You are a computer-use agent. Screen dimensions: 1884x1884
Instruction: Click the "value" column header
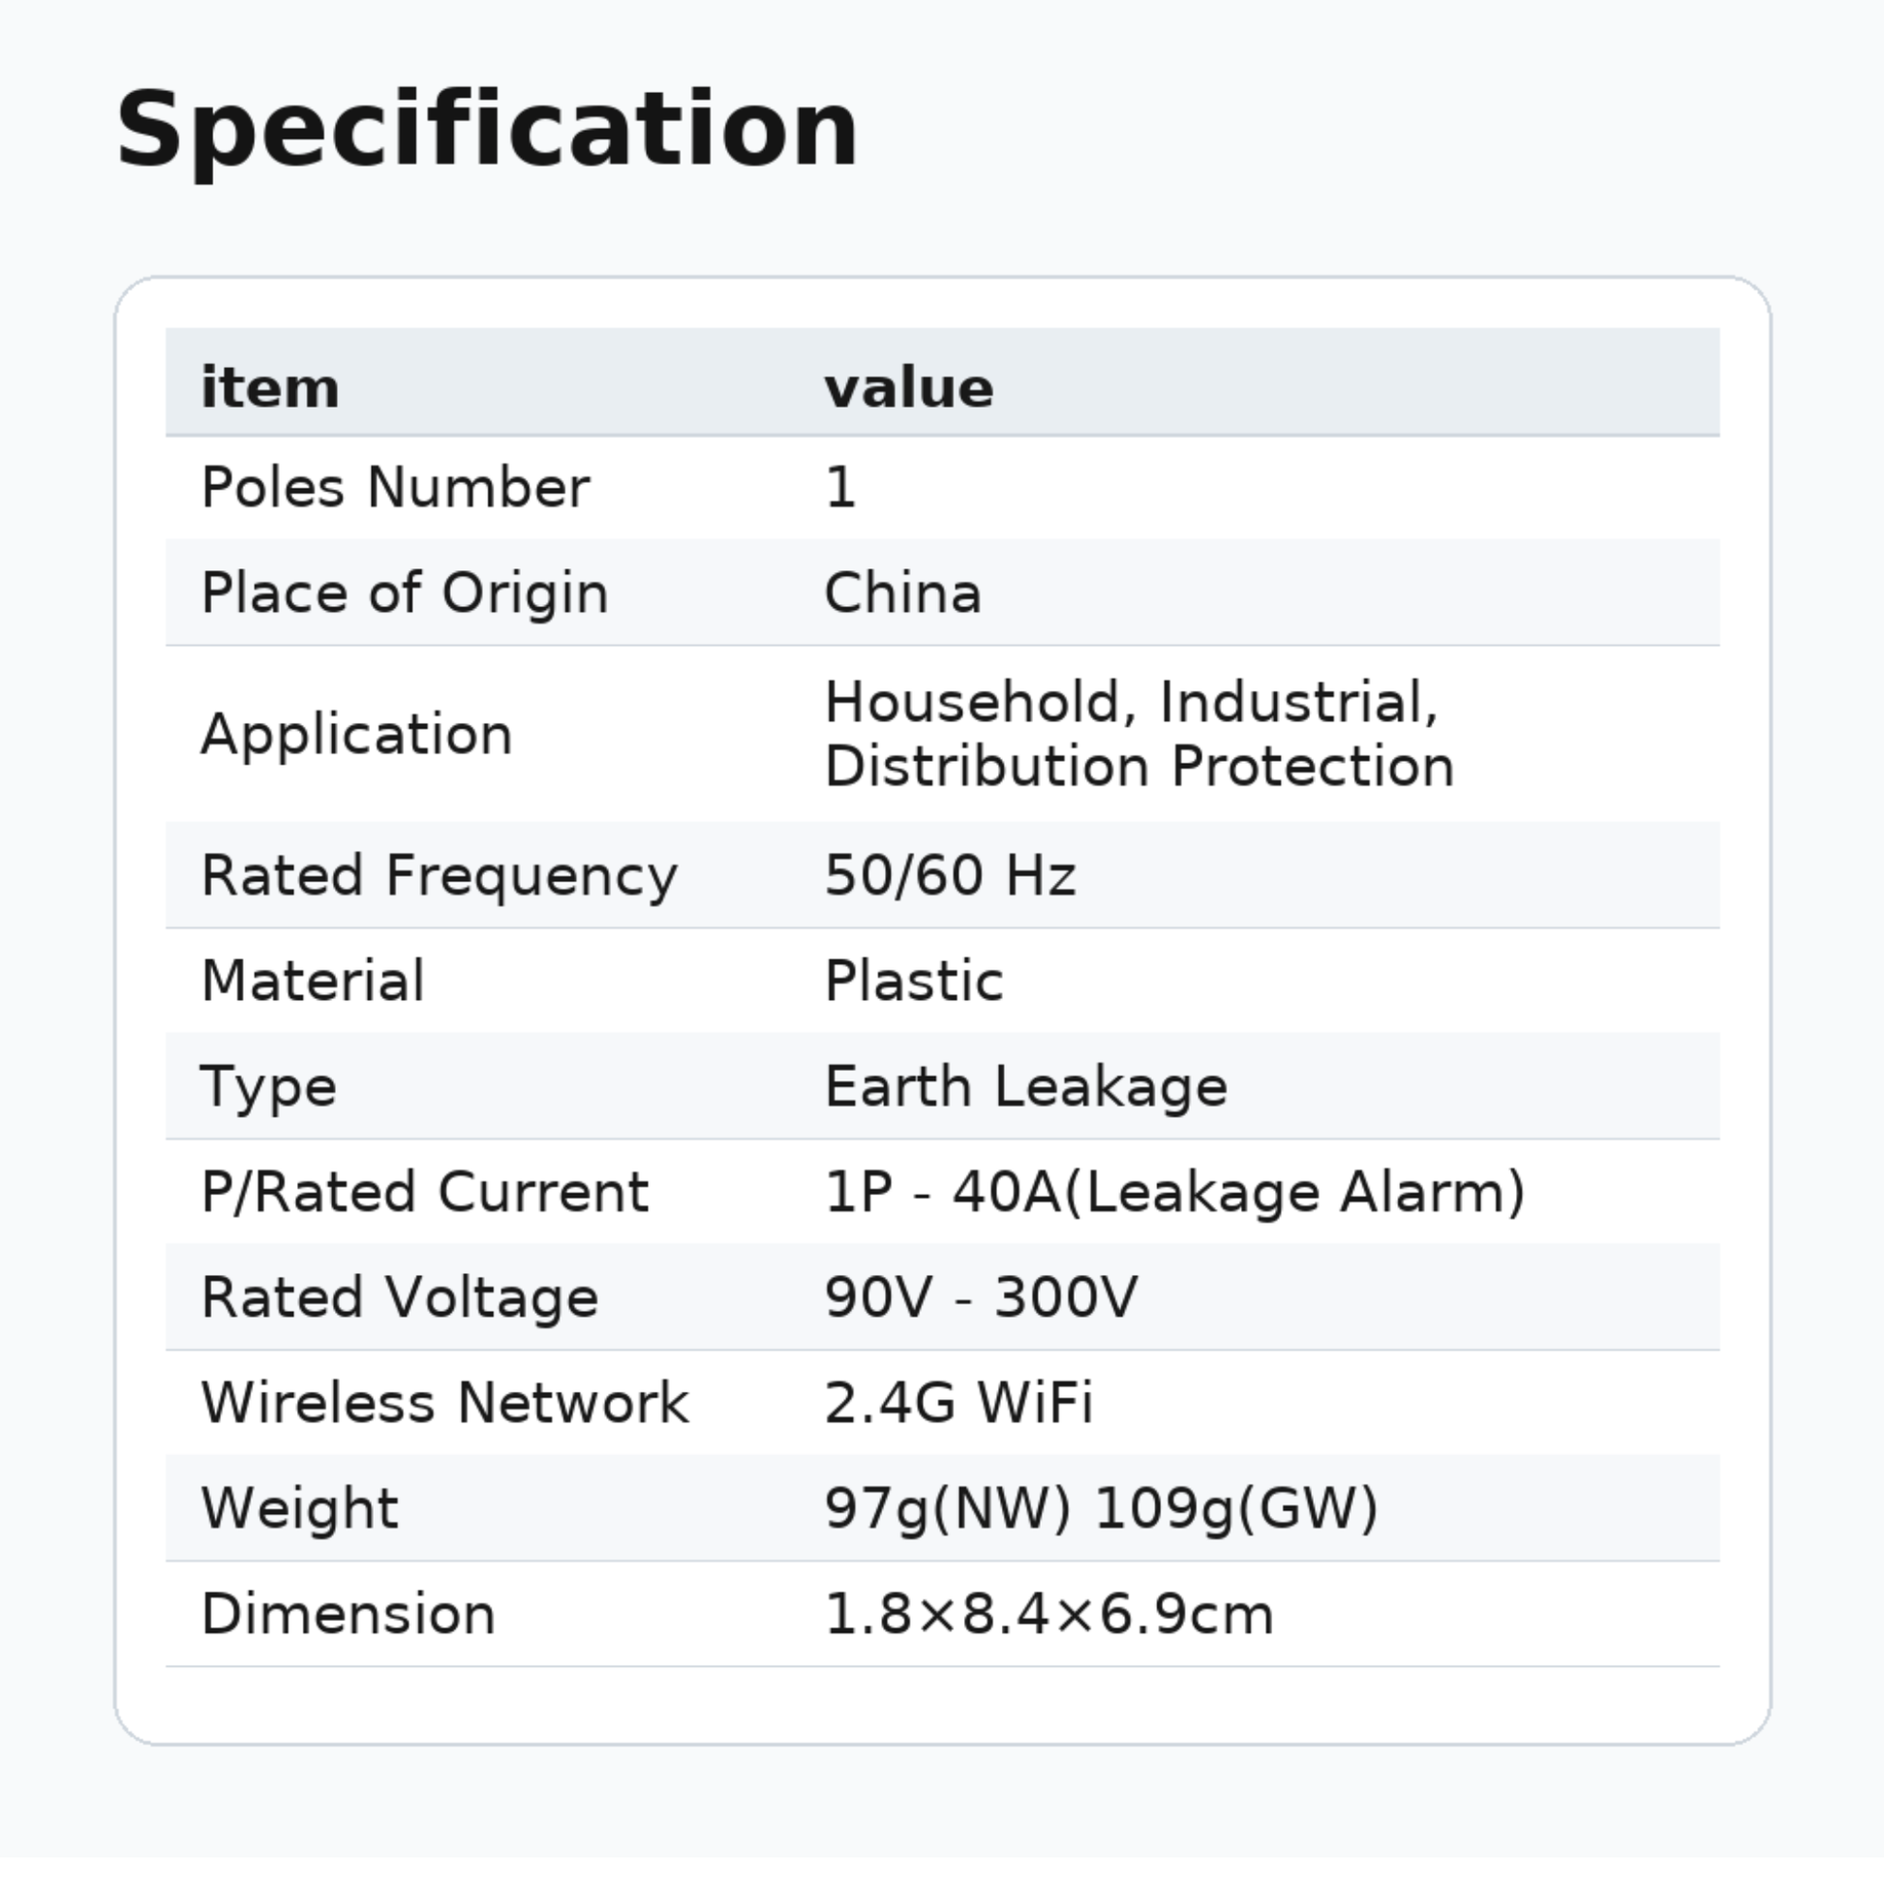(x=909, y=388)
